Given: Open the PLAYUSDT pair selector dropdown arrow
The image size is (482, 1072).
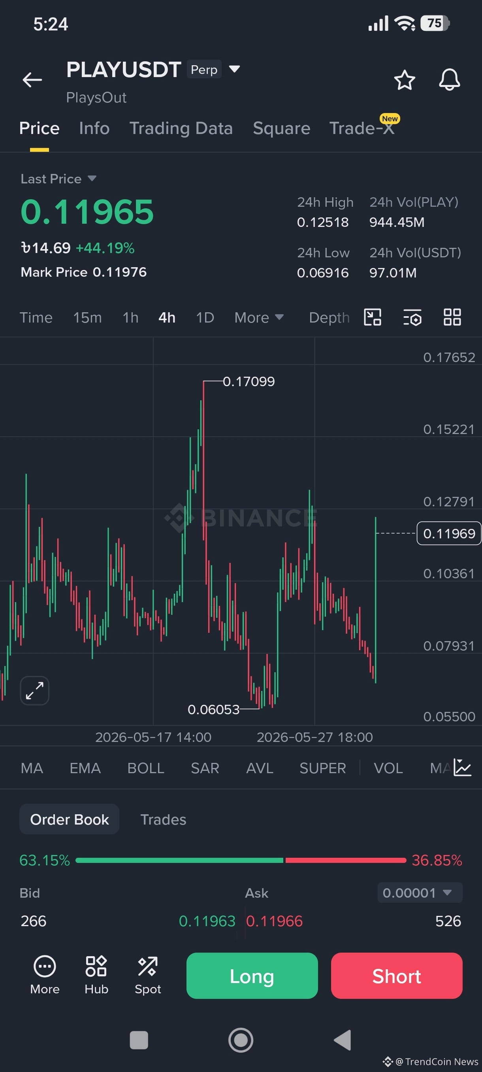Looking at the screenshot, I should 235,69.
